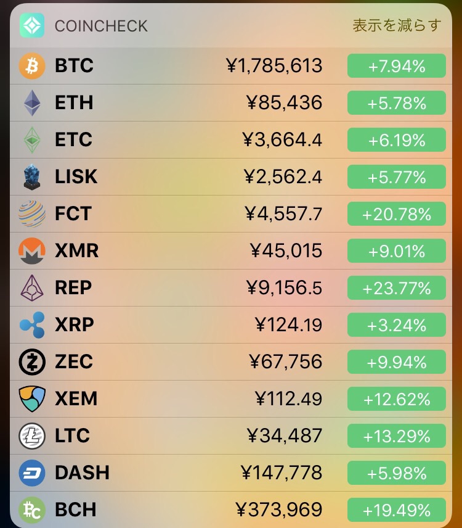
Task: Tap the BCH price ¥373,969
Action: [x=279, y=509]
